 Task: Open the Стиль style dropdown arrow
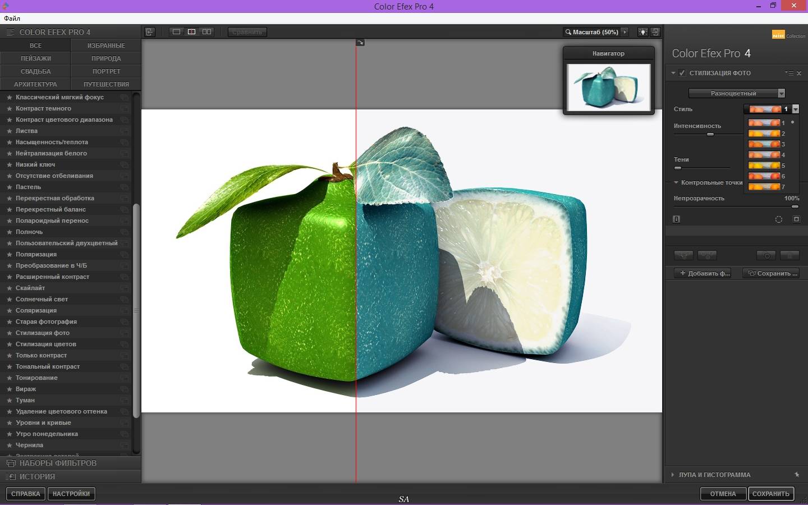coord(796,109)
